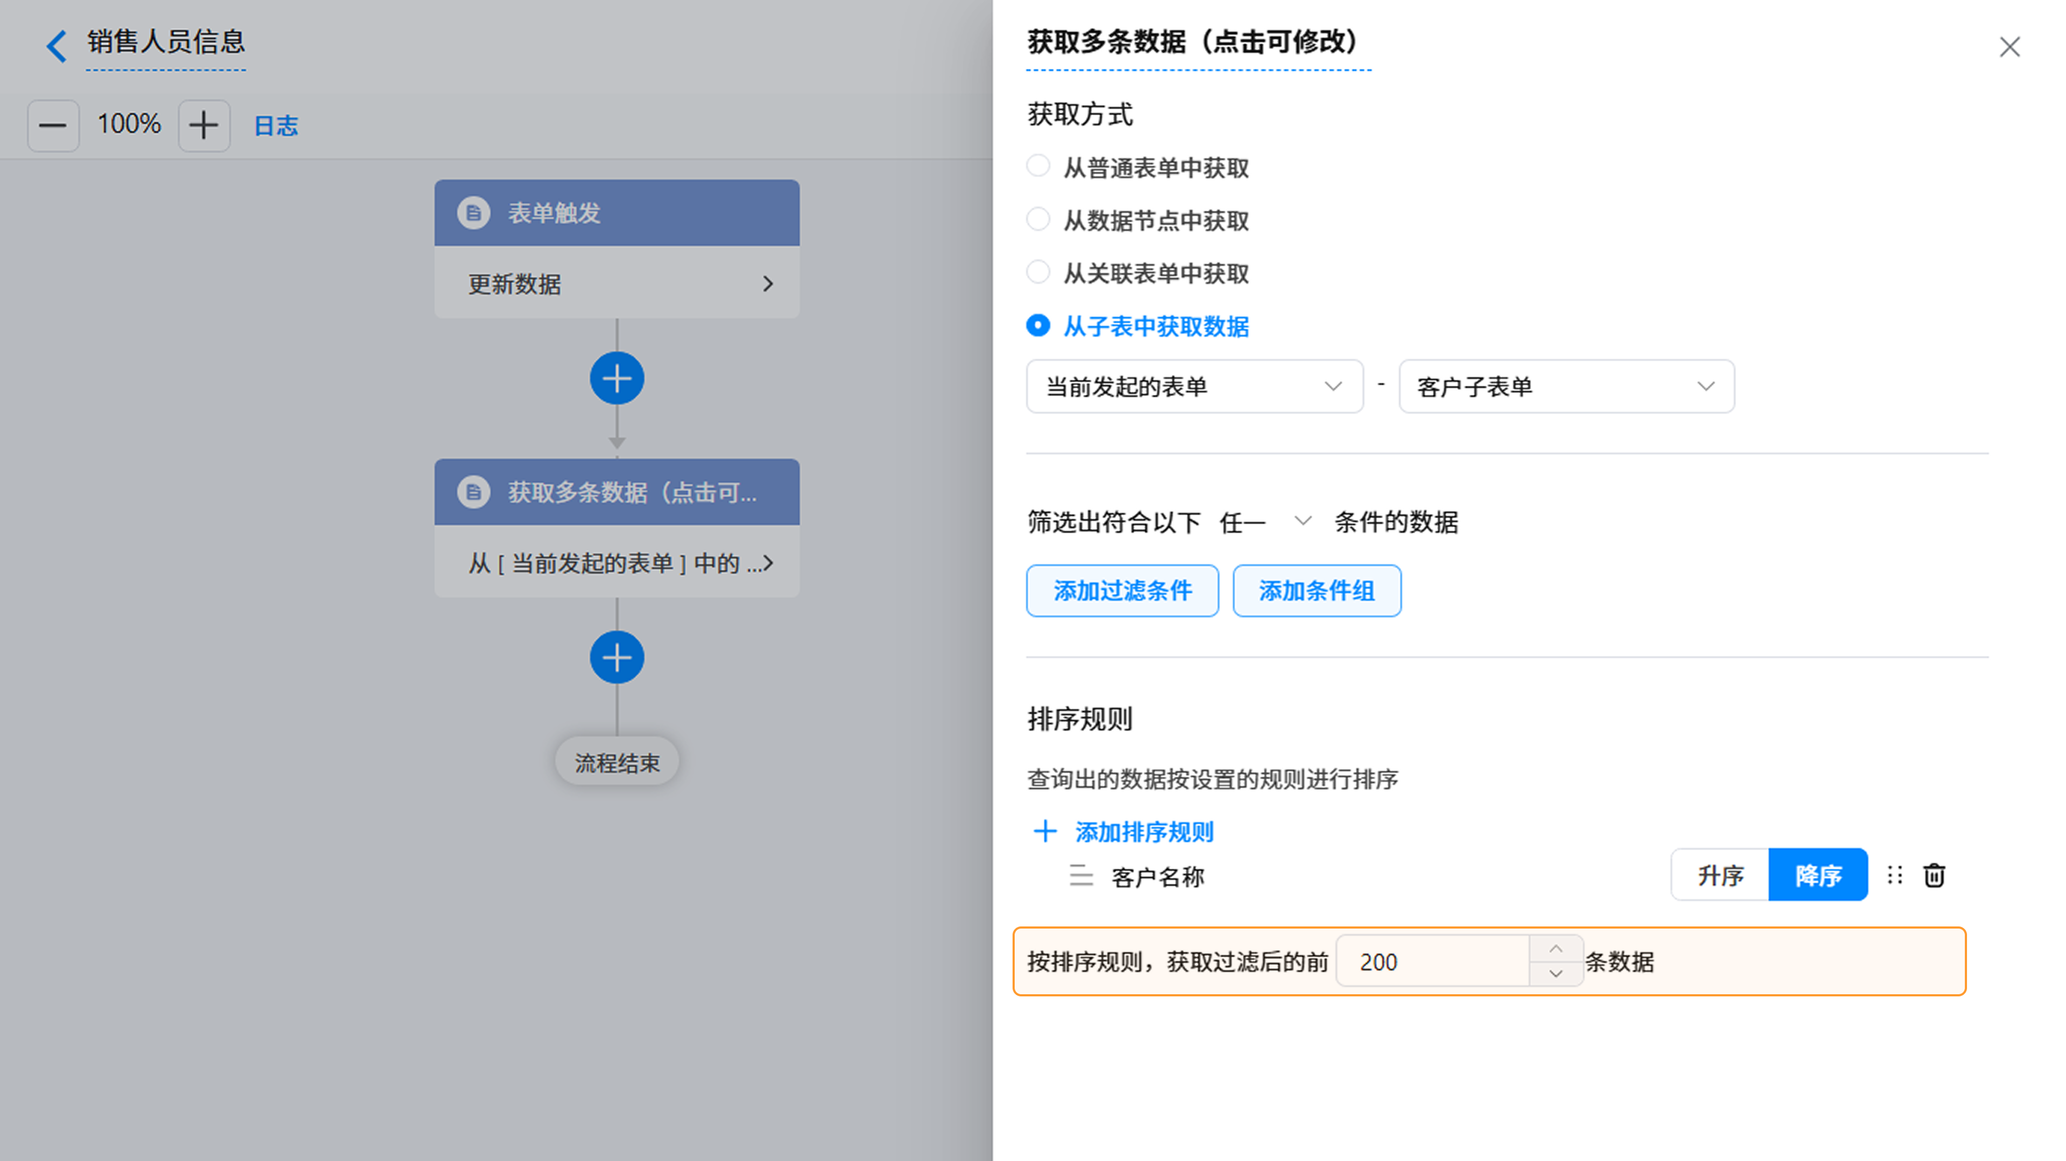Expand the 更新数据 row chevron

[768, 284]
